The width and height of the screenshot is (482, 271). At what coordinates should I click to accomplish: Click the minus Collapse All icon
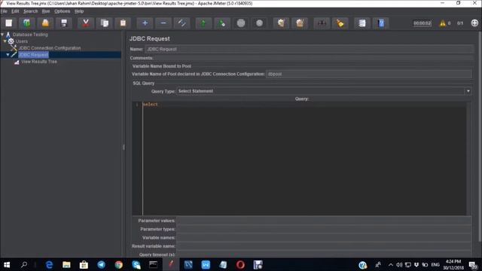163,23
